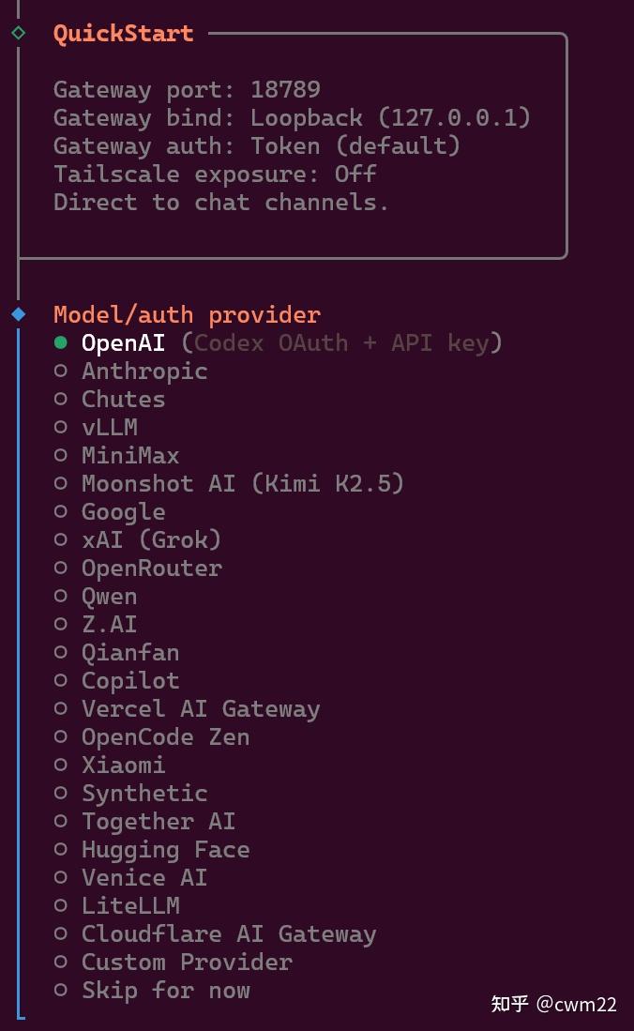
Task: Click the blue Model/auth provider diamond
Action: pyautogui.click(x=19, y=314)
